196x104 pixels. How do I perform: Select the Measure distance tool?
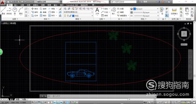click(174, 11)
